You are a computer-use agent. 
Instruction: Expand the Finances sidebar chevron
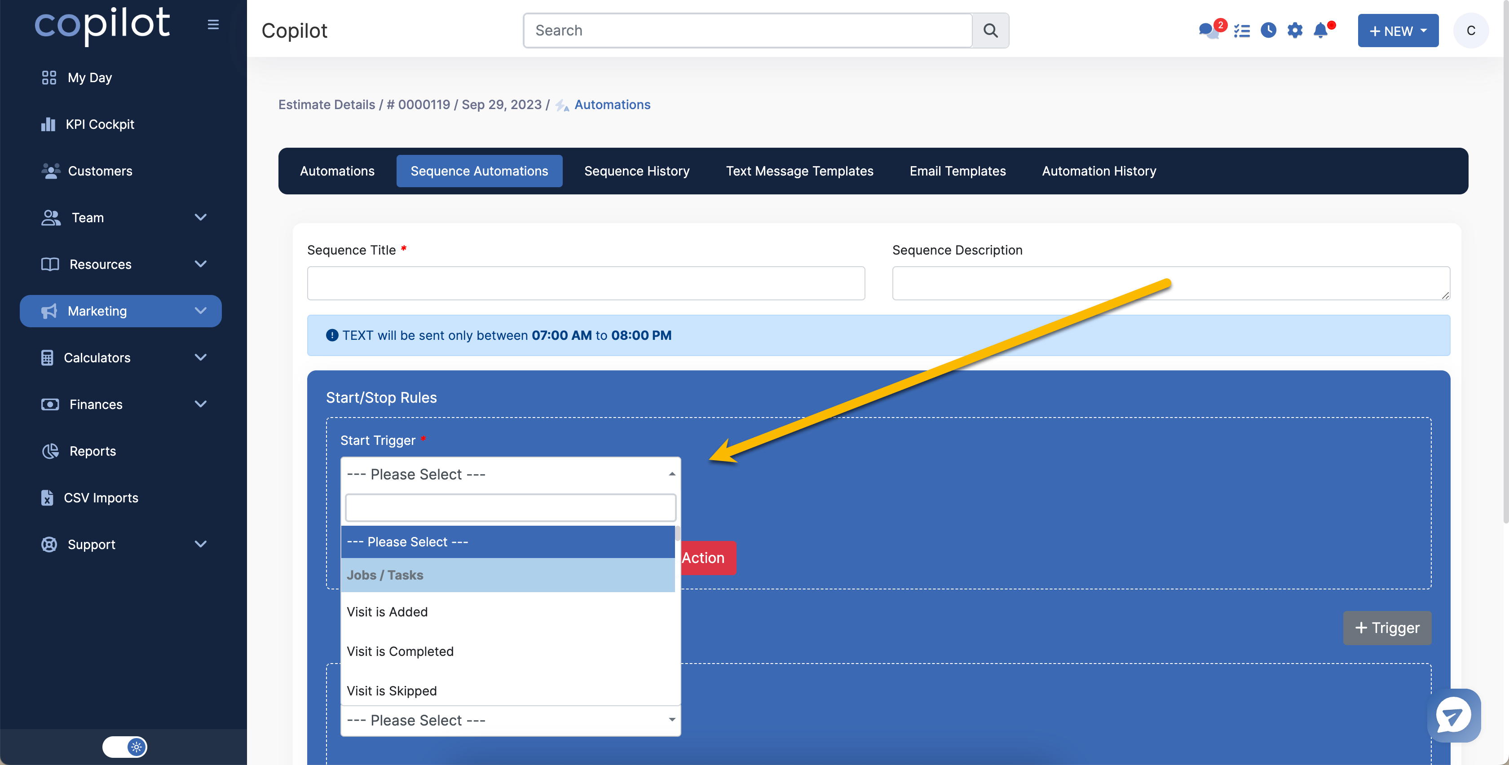tap(200, 405)
